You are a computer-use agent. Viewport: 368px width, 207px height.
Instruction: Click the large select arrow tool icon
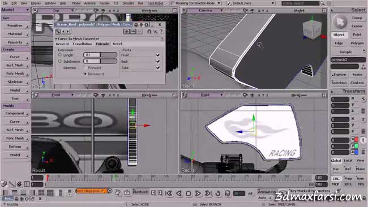[340, 22]
